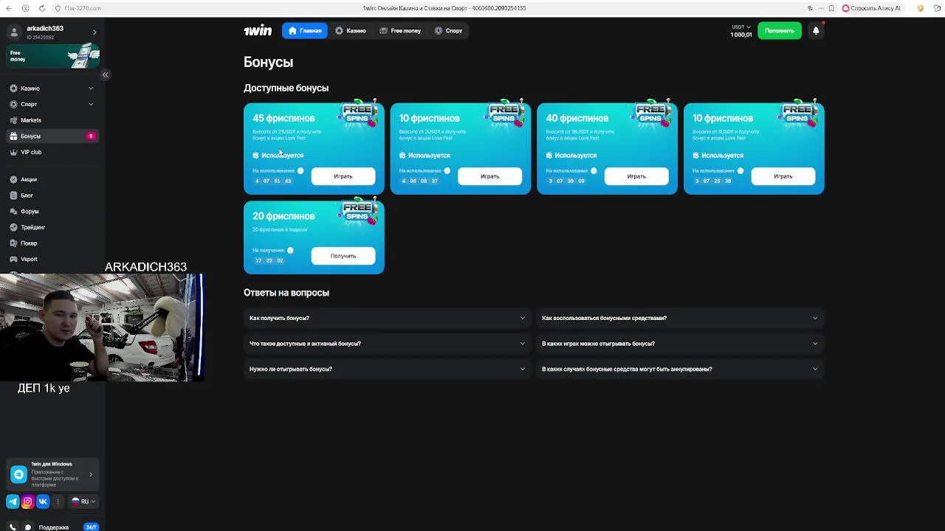This screenshot has height=531, width=945.
Task: Open the VK social icon
Action: (43, 502)
